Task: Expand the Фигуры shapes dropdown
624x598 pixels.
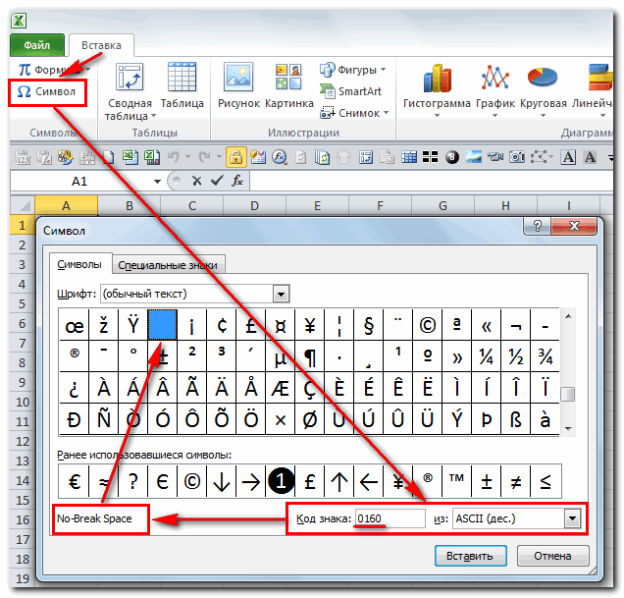Action: (x=384, y=70)
